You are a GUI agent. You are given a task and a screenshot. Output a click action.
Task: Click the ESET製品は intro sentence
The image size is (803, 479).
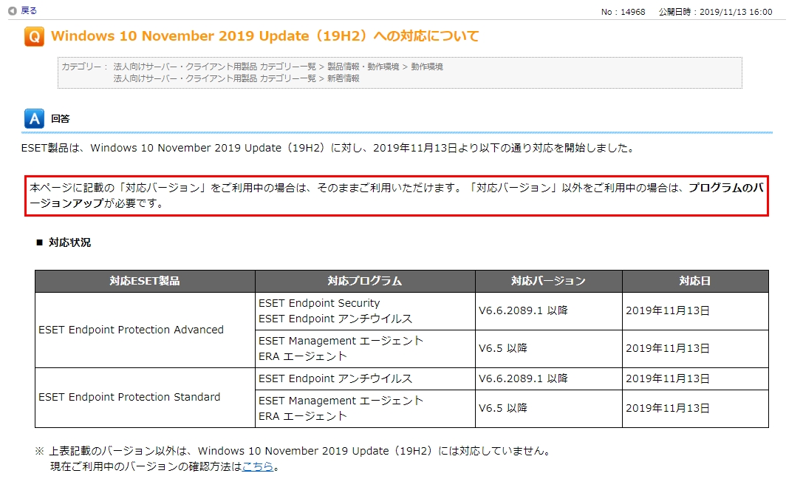coord(328,148)
